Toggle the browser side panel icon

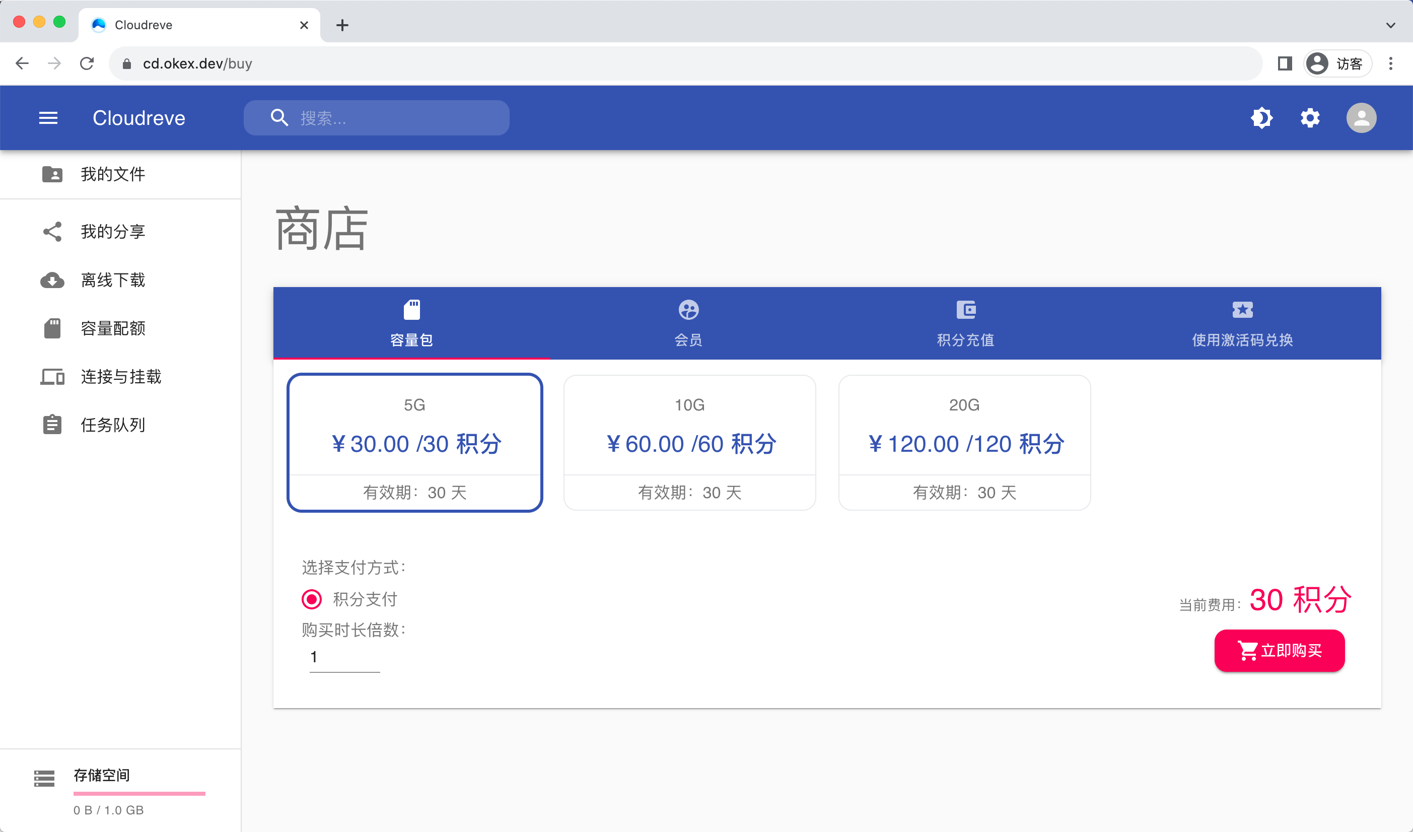click(1285, 63)
